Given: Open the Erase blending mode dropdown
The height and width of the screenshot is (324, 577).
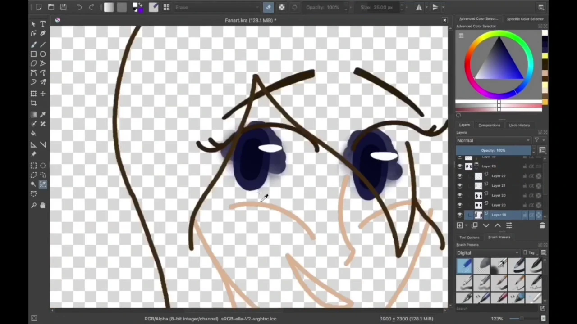Looking at the screenshot, I should coord(218,7).
